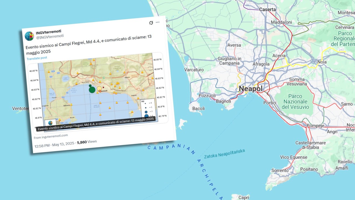Click the Somma Vesuviana map label

tap(297, 82)
